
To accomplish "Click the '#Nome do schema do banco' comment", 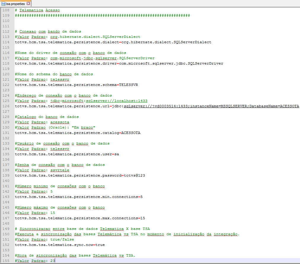I will click(54, 74).
